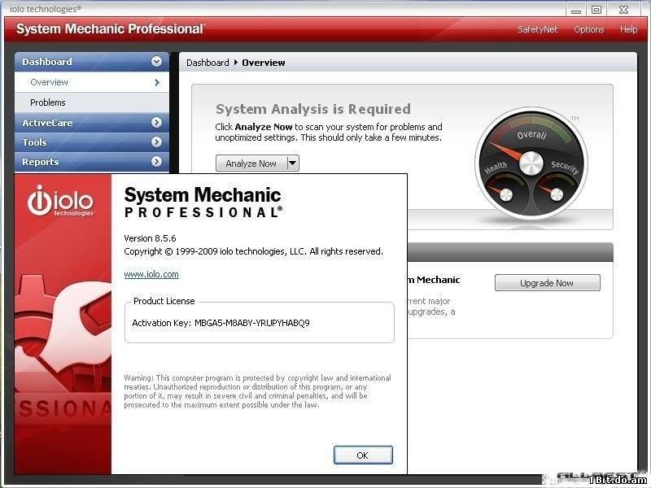Click the Dashboard breadcrumb link

tap(208, 63)
